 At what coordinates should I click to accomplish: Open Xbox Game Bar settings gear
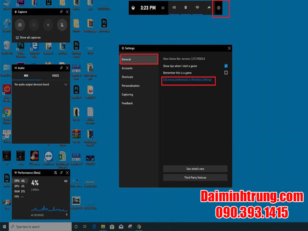click(218, 8)
